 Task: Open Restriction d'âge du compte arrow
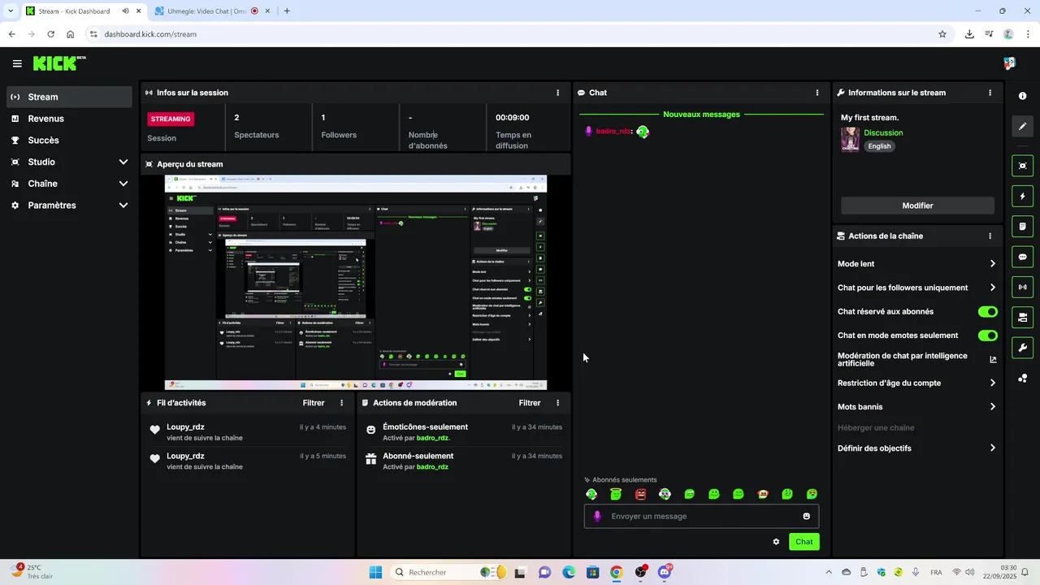click(x=993, y=383)
